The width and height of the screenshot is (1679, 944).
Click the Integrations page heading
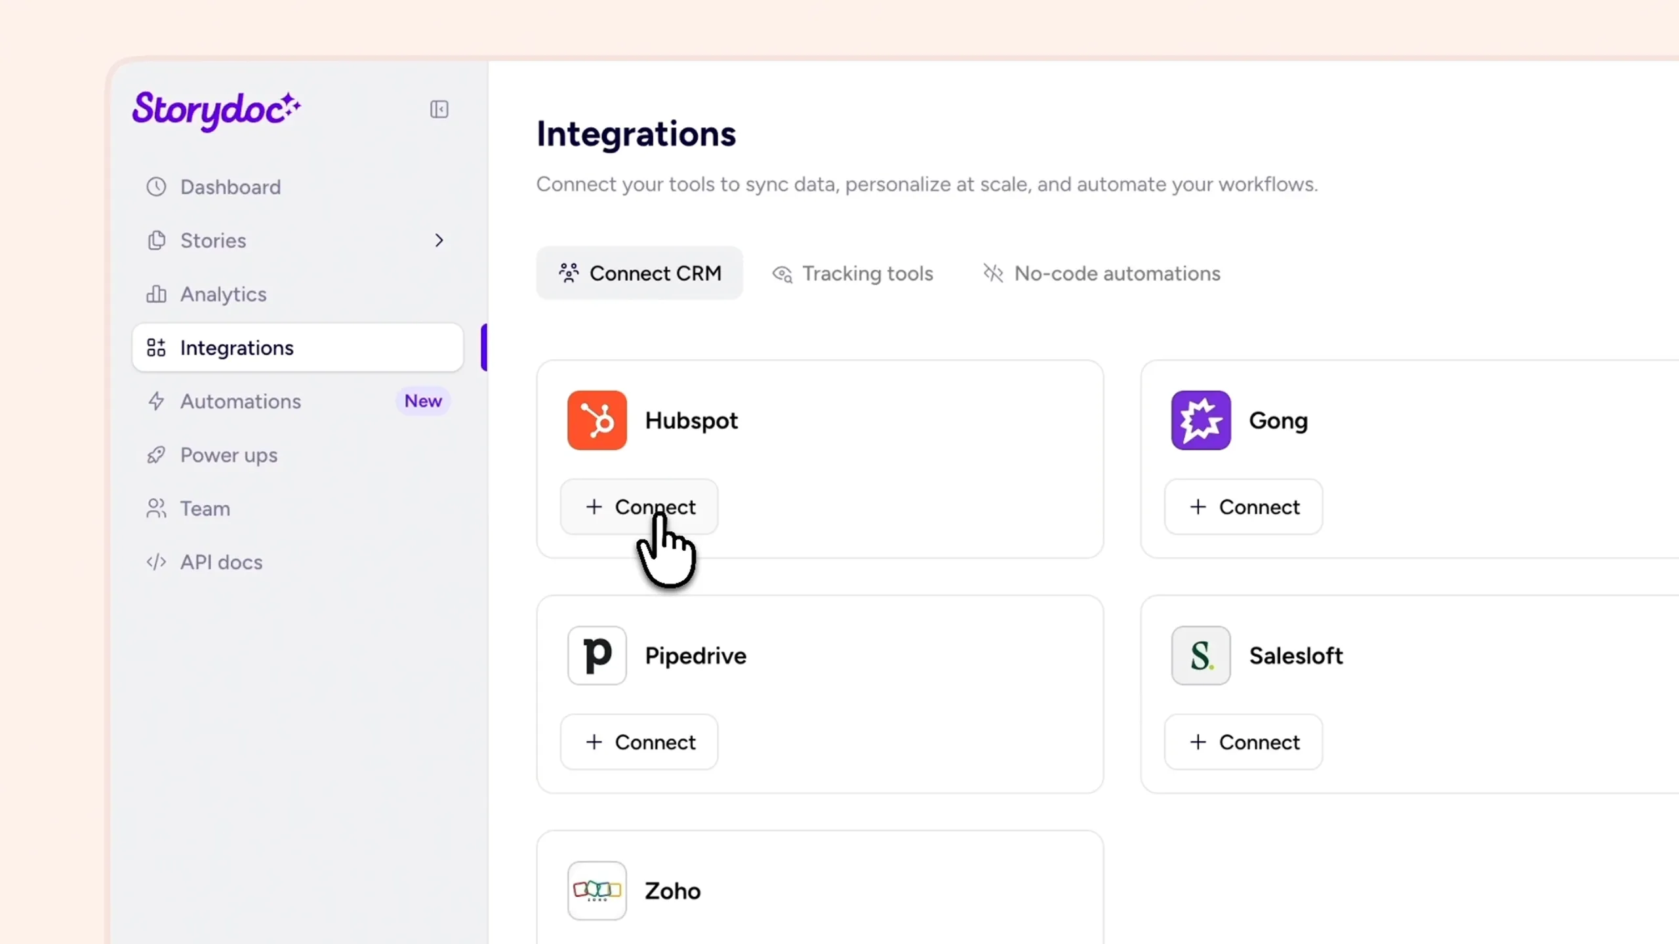[x=636, y=135]
